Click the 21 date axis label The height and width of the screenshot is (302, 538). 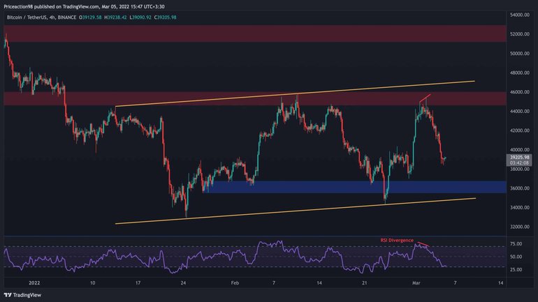pyautogui.click(x=365, y=283)
